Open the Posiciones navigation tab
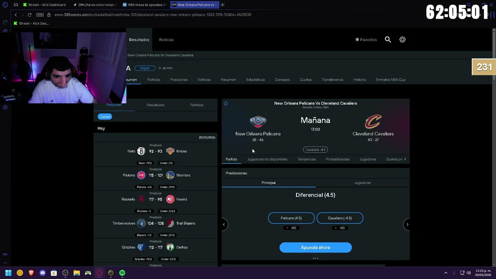496x279 pixels. click(x=179, y=80)
